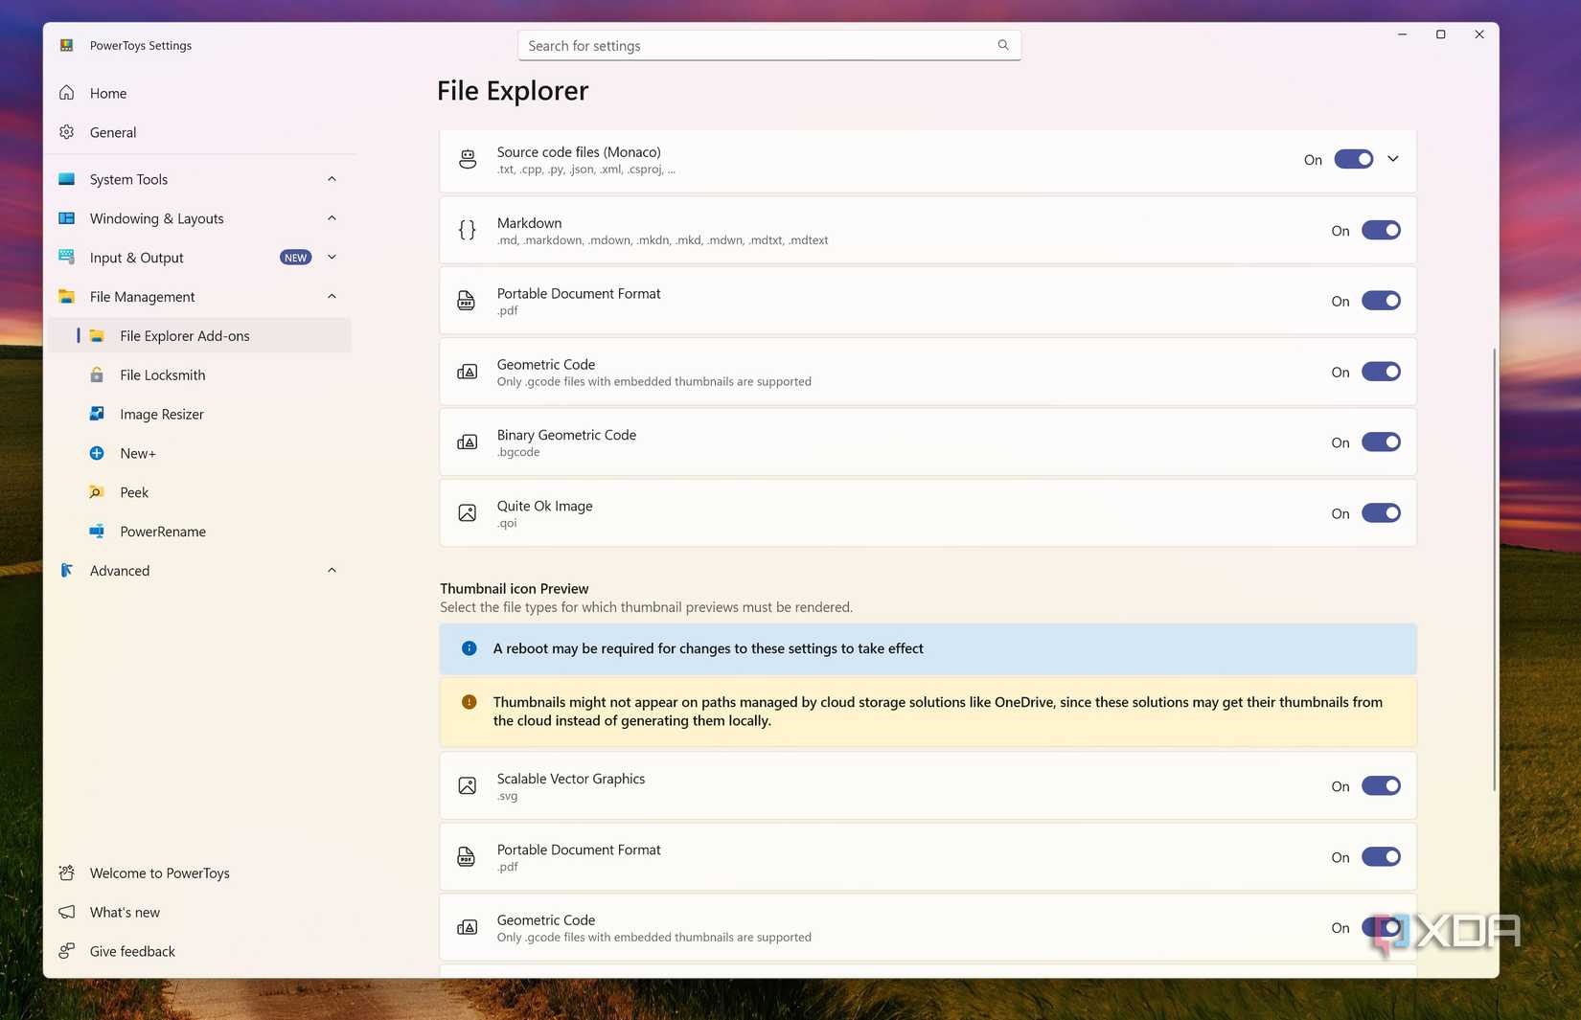This screenshot has width=1581, height=1020.
Task: Toggle off Portable Document Format preview
Action: [1381, 300]
